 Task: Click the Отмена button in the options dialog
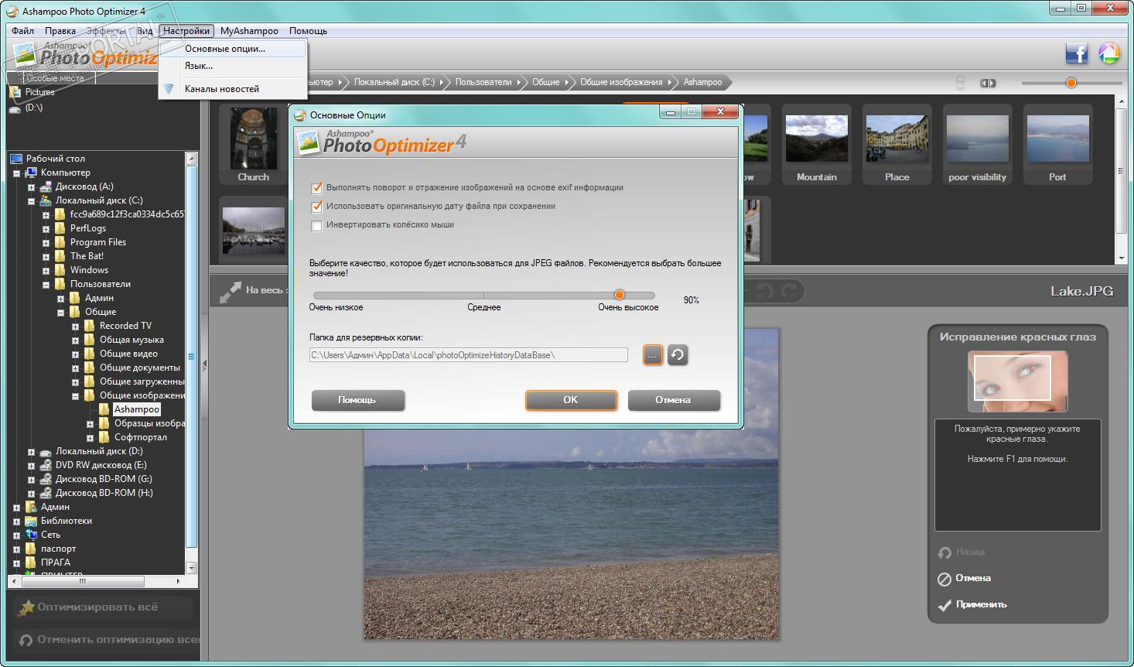pos(674,400)
